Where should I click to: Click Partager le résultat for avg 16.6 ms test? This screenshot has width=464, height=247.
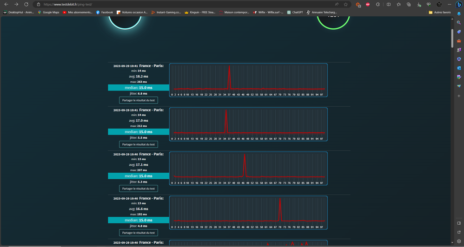click(138, 233)
